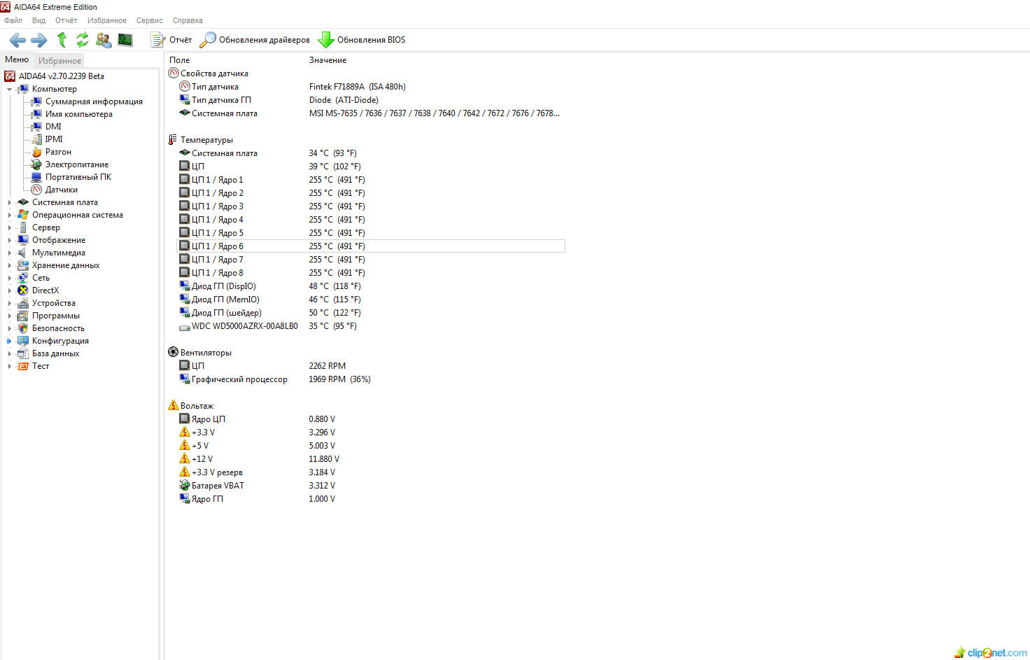
Task: Click the blue Back arrow in the toolbar
Action: [17, 40]
